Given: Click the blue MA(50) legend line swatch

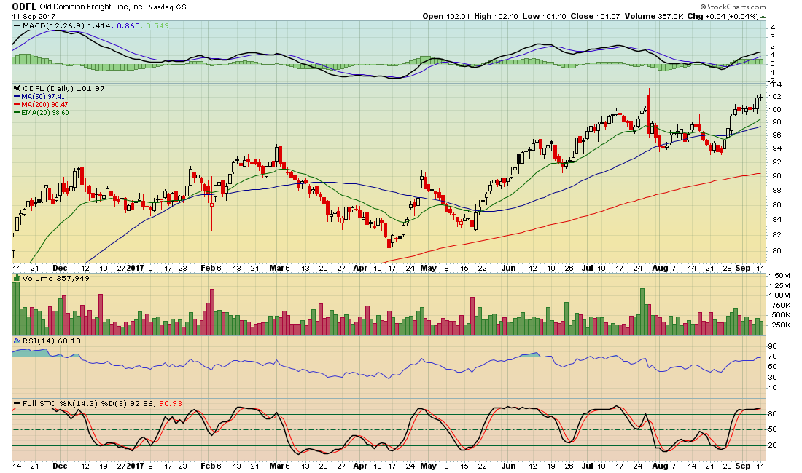Looking at the screenshot, I should tap(17, 97).
